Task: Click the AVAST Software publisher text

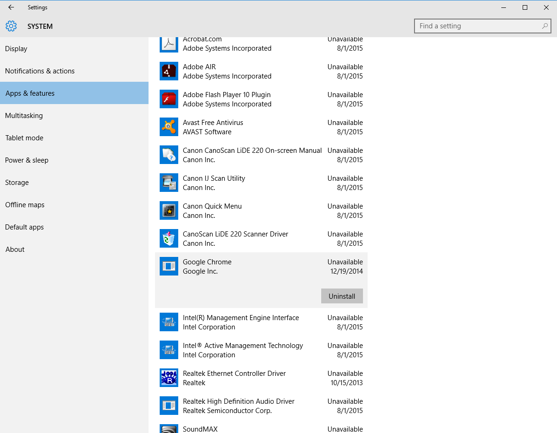Action: (207, 132)
